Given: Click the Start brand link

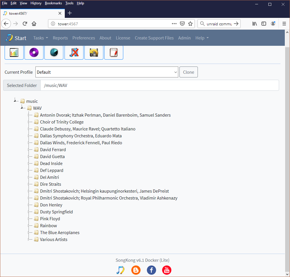Looking at the screenshot, I should pos(16,38).
